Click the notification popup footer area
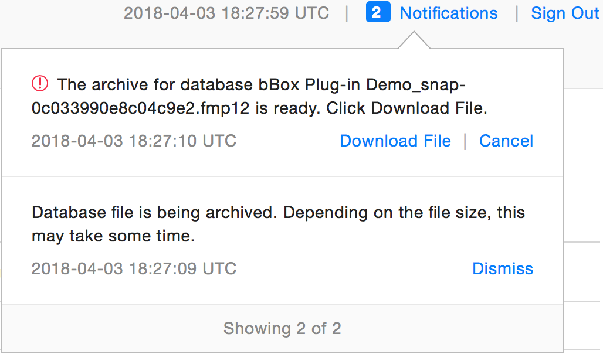Viewport: 603px width, 354px height. tap(282, 329)
